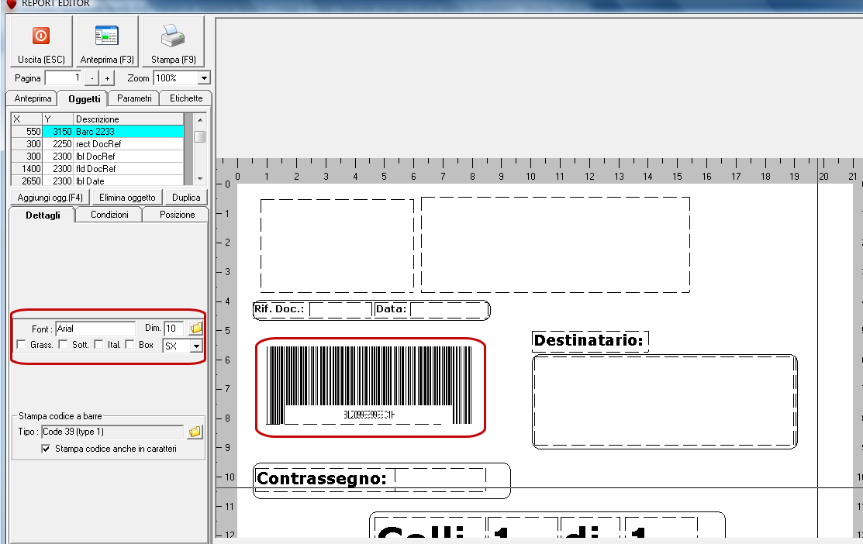Viewport: 863px width, 544px height.
Task: Select the Data: label on canvas
Action: click(x=392, y=308)
